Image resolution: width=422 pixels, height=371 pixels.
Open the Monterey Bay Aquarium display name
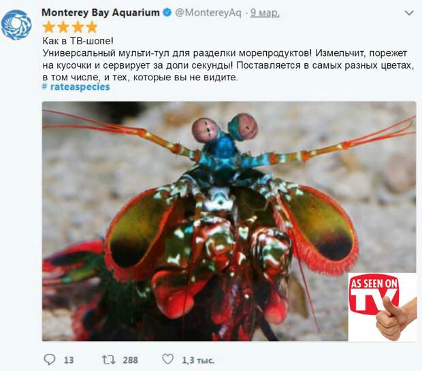tap(101, 12)
